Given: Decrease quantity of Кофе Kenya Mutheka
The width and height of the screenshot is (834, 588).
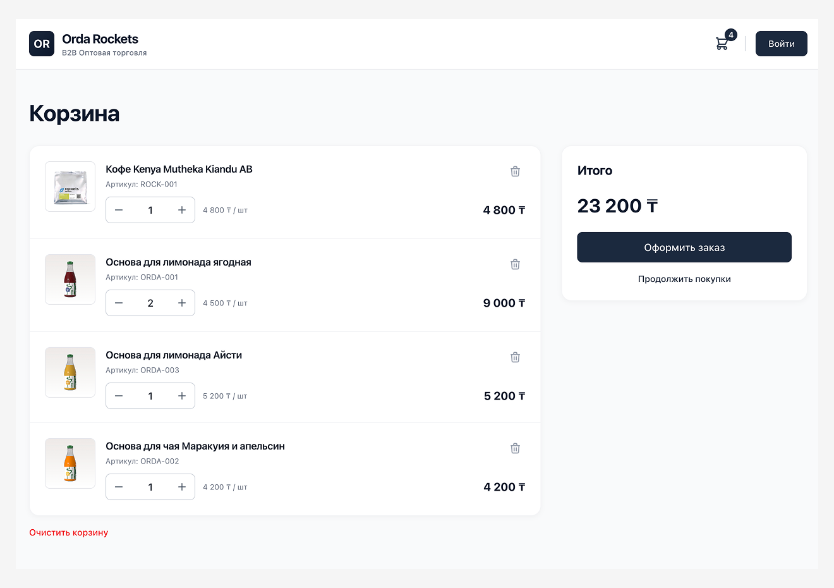Looking at the screenshot, I should pos(119,210).
